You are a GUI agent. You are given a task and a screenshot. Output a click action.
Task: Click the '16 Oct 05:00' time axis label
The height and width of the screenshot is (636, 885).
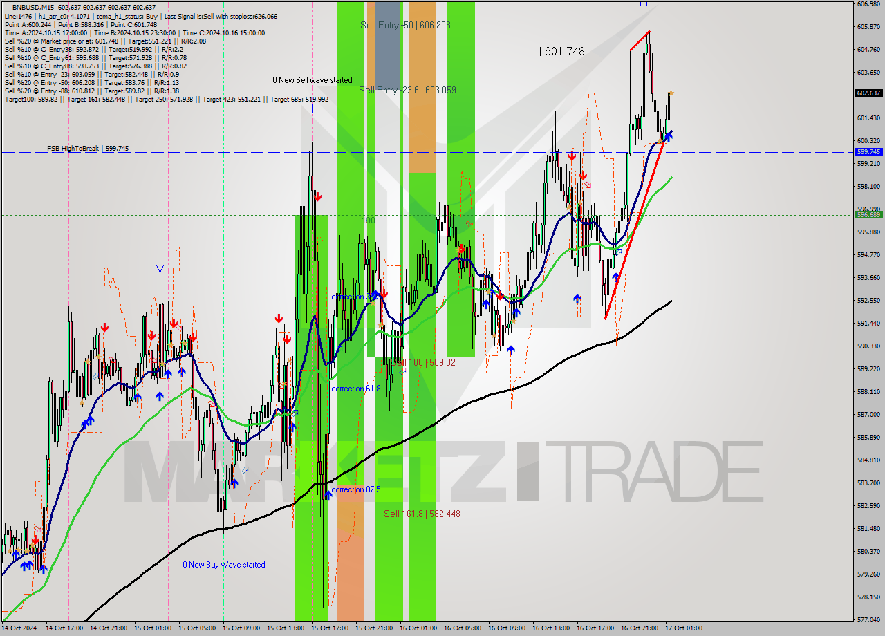tap(463, 628)
